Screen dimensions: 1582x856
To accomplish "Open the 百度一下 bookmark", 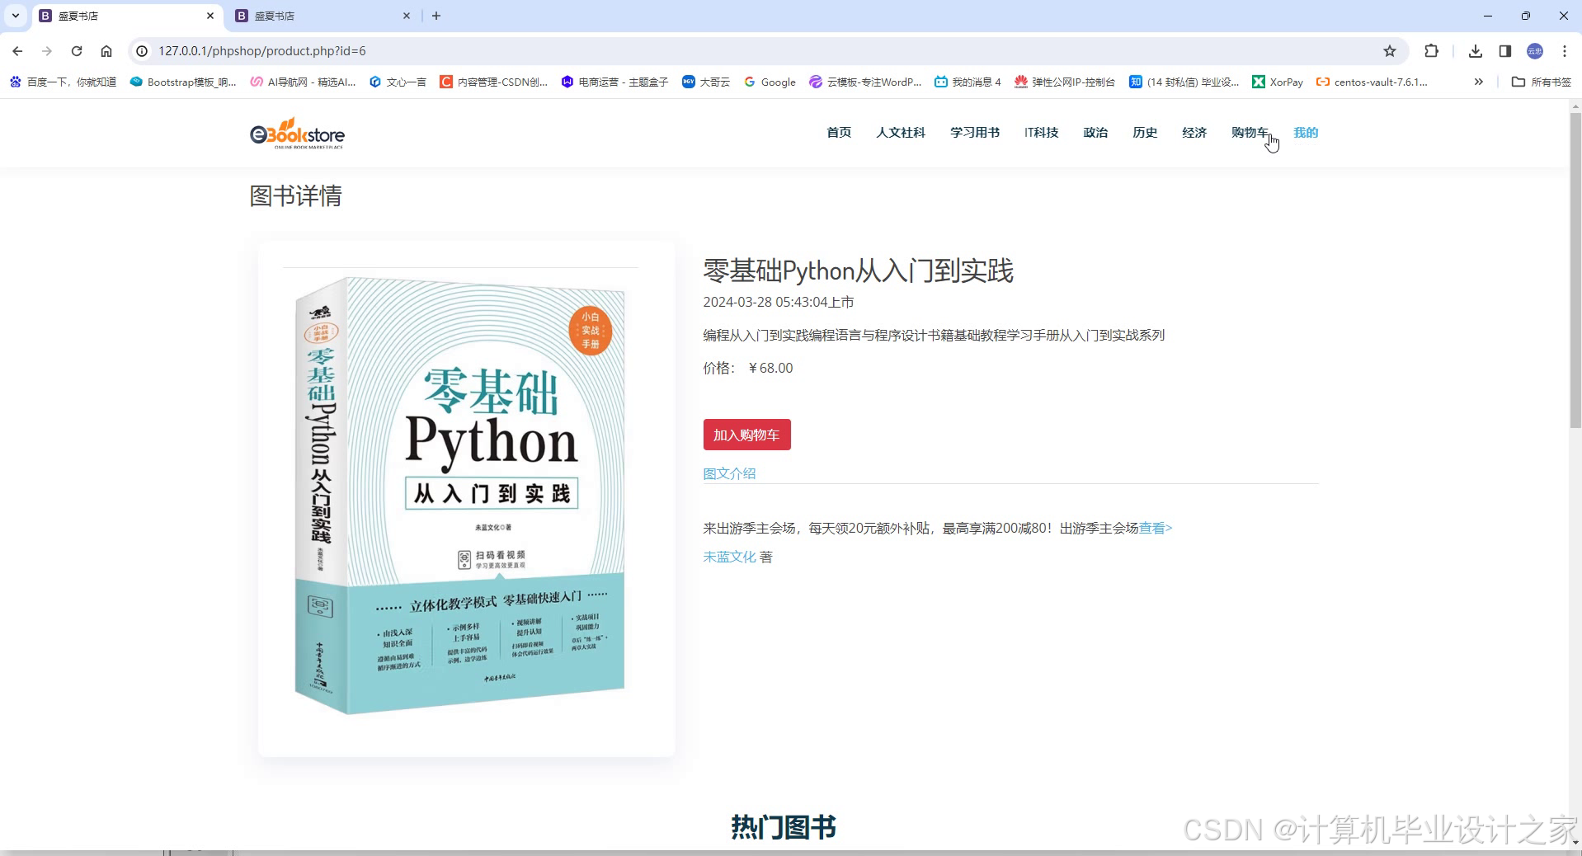I will point(63,82).
